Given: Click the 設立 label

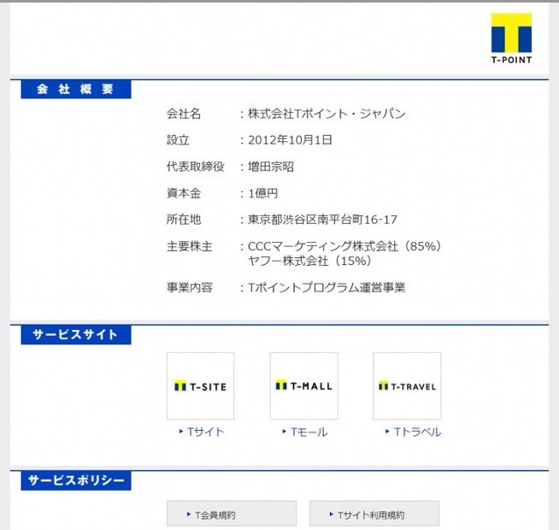Looking at the screenshot, I should [178, 140].
